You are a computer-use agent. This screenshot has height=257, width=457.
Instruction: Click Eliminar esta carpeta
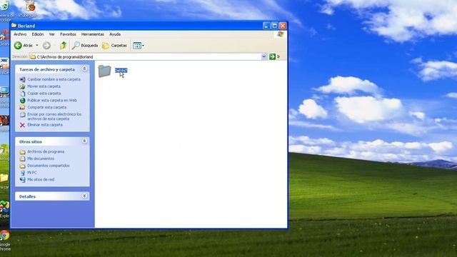(x=45, y=125)
